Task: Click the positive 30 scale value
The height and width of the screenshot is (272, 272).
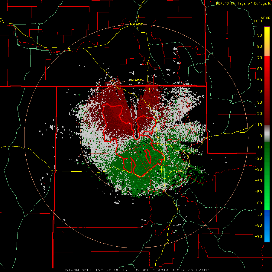Action: [260, 102]
